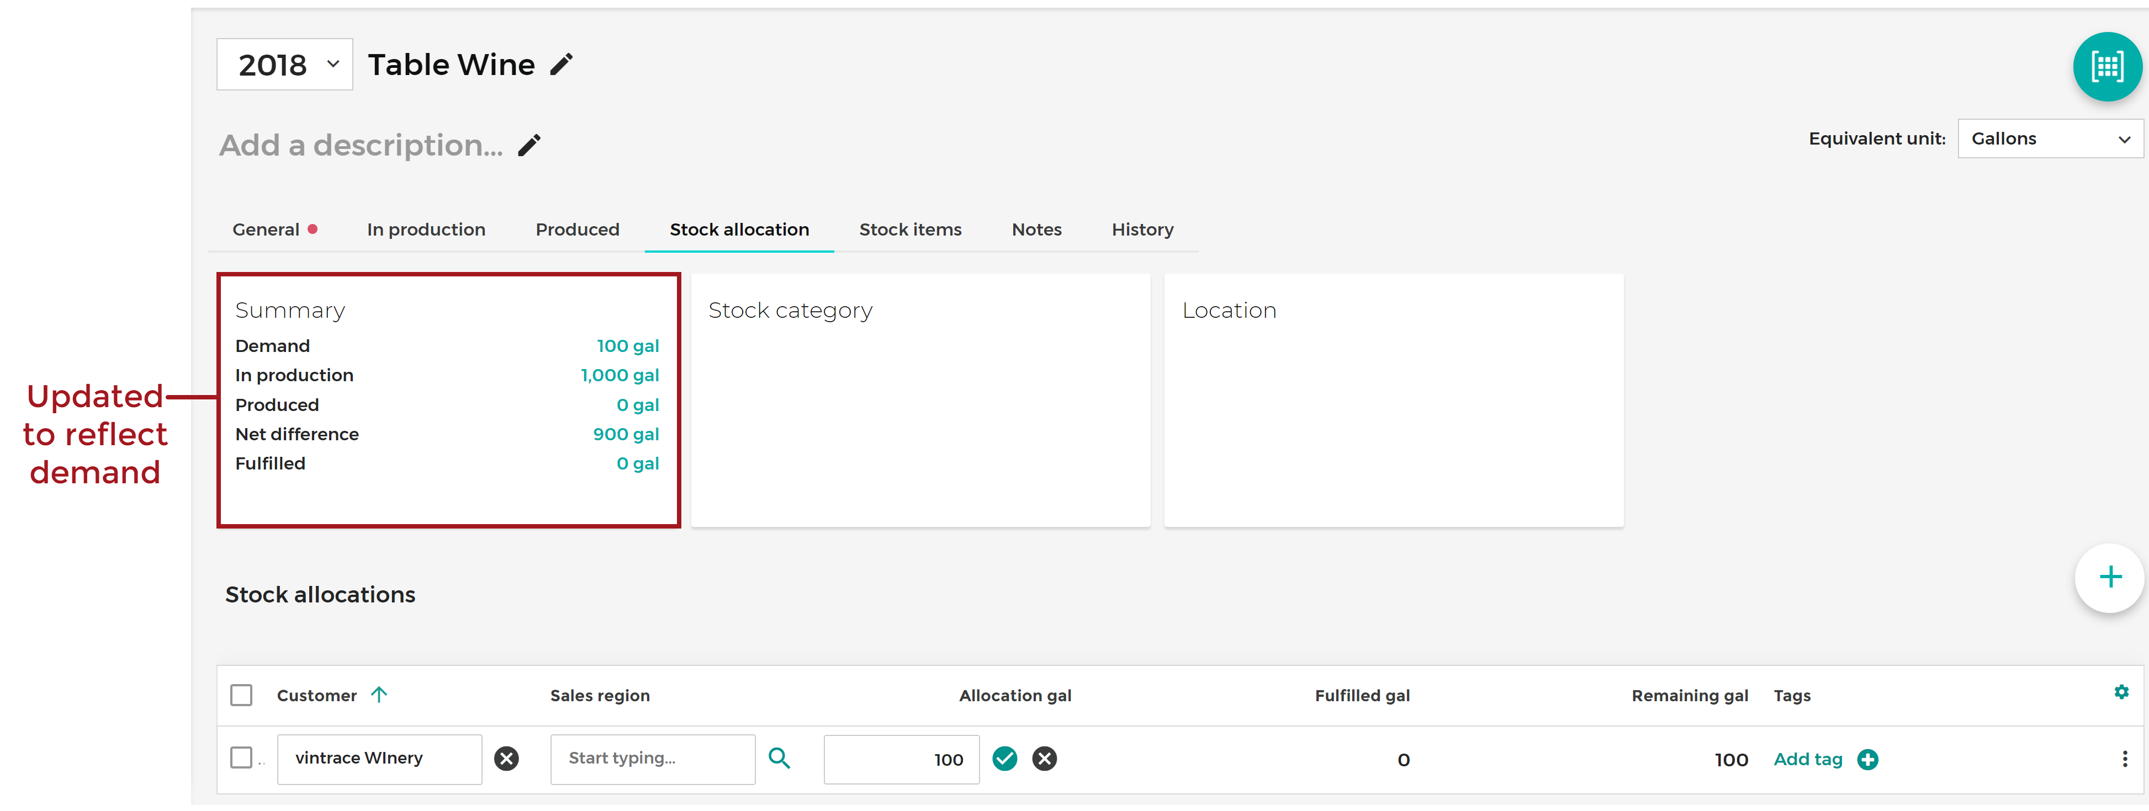View the History tab
This screenshot has width=2149, height=811.
point(1142,229)
